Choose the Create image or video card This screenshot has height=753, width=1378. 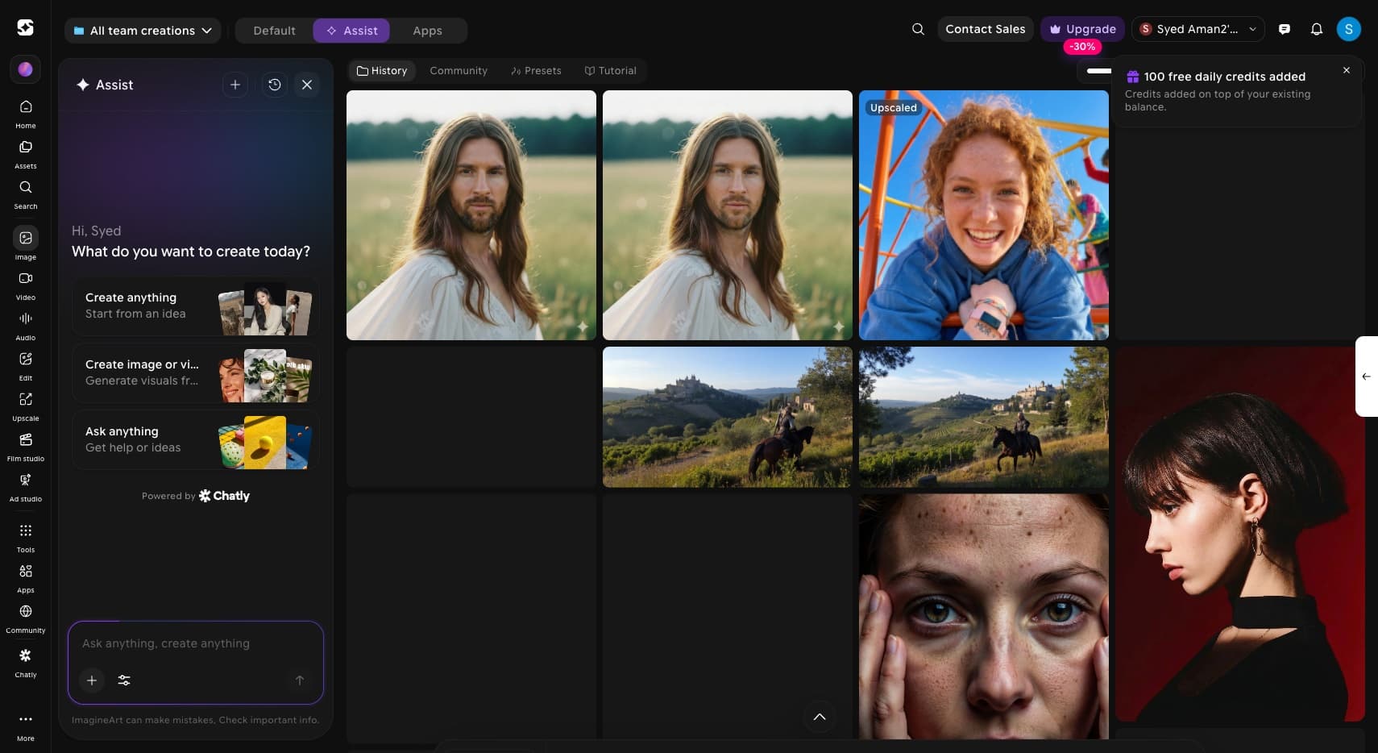tap(196, 373)
